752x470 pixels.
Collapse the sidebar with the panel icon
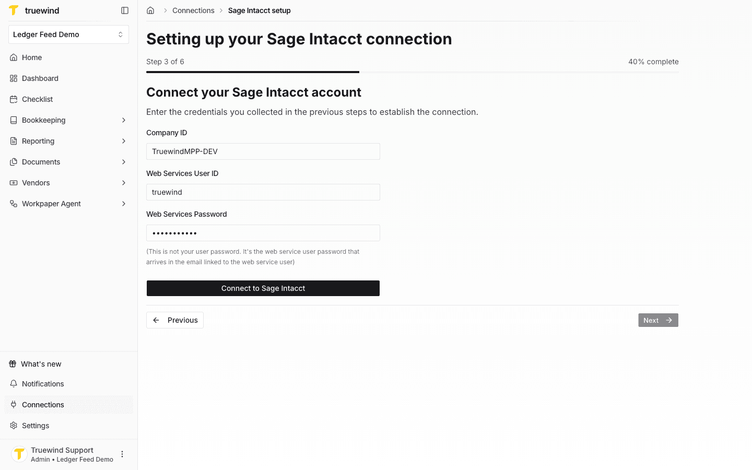pos(124,10)
